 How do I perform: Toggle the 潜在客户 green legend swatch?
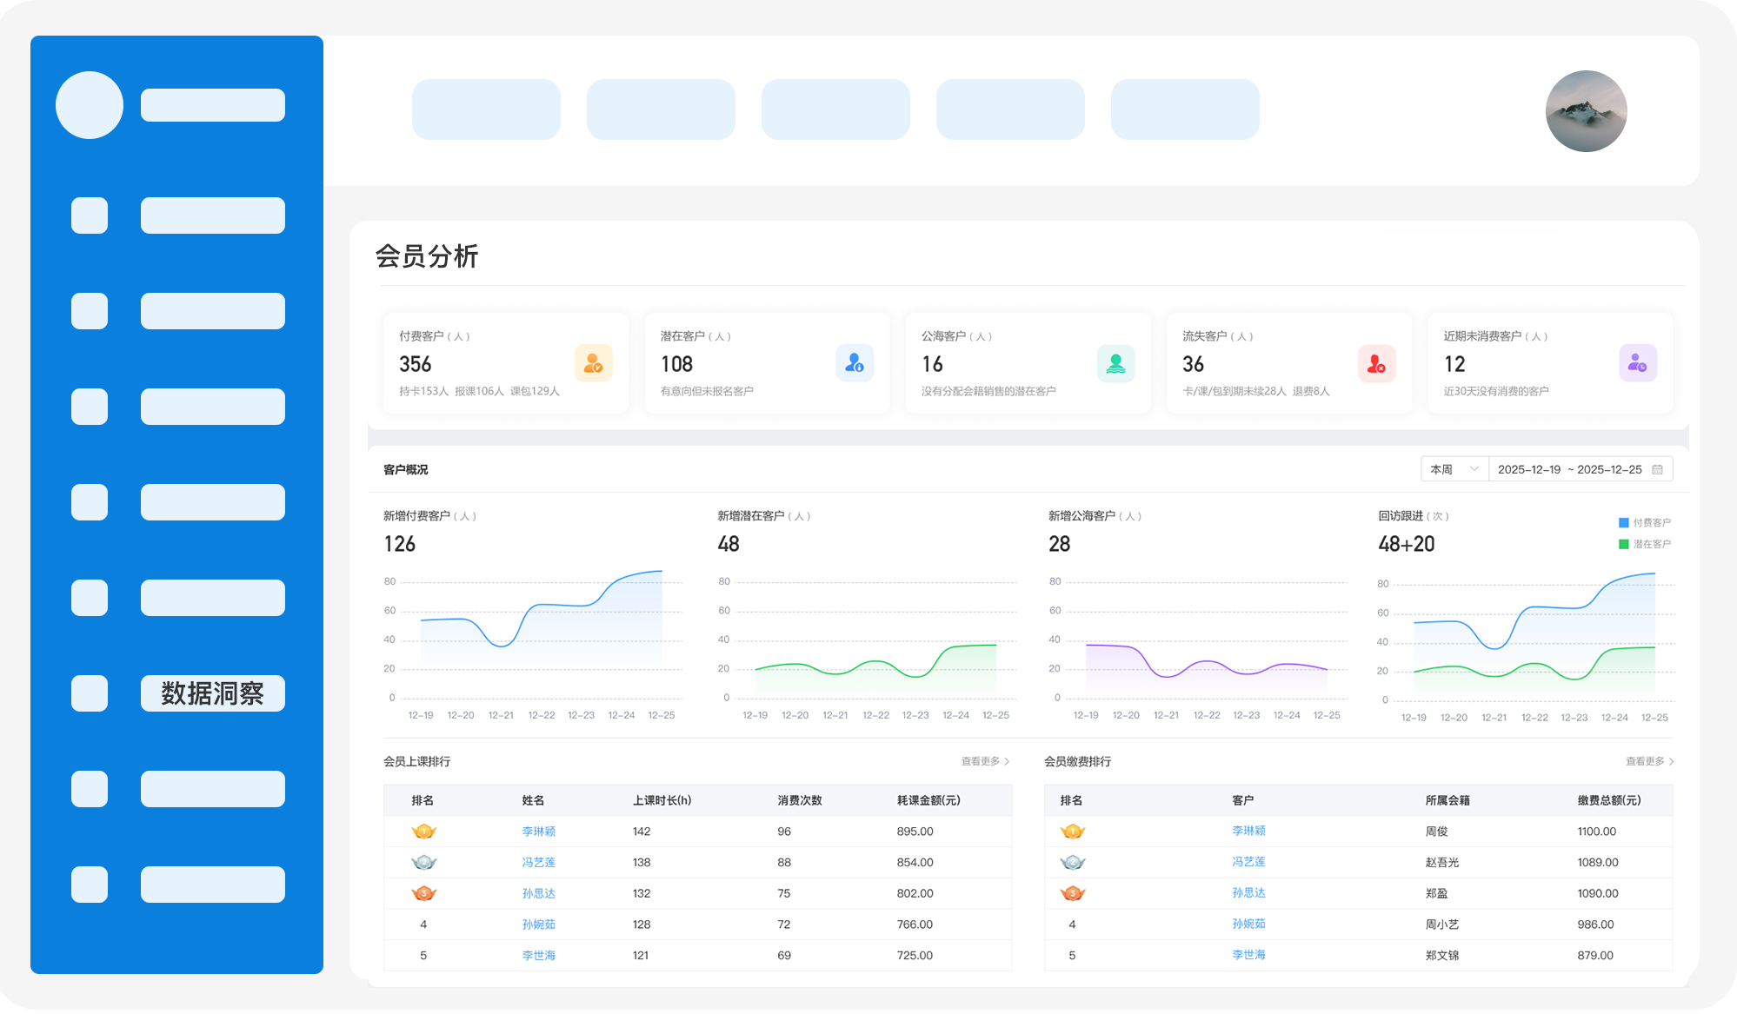point(1623,544)
